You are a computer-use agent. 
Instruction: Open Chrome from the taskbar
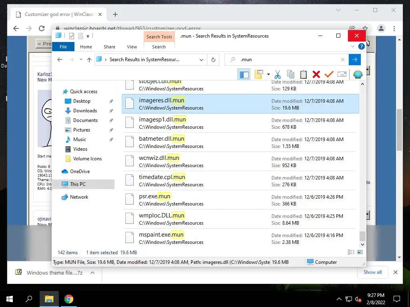pos(69,299)
